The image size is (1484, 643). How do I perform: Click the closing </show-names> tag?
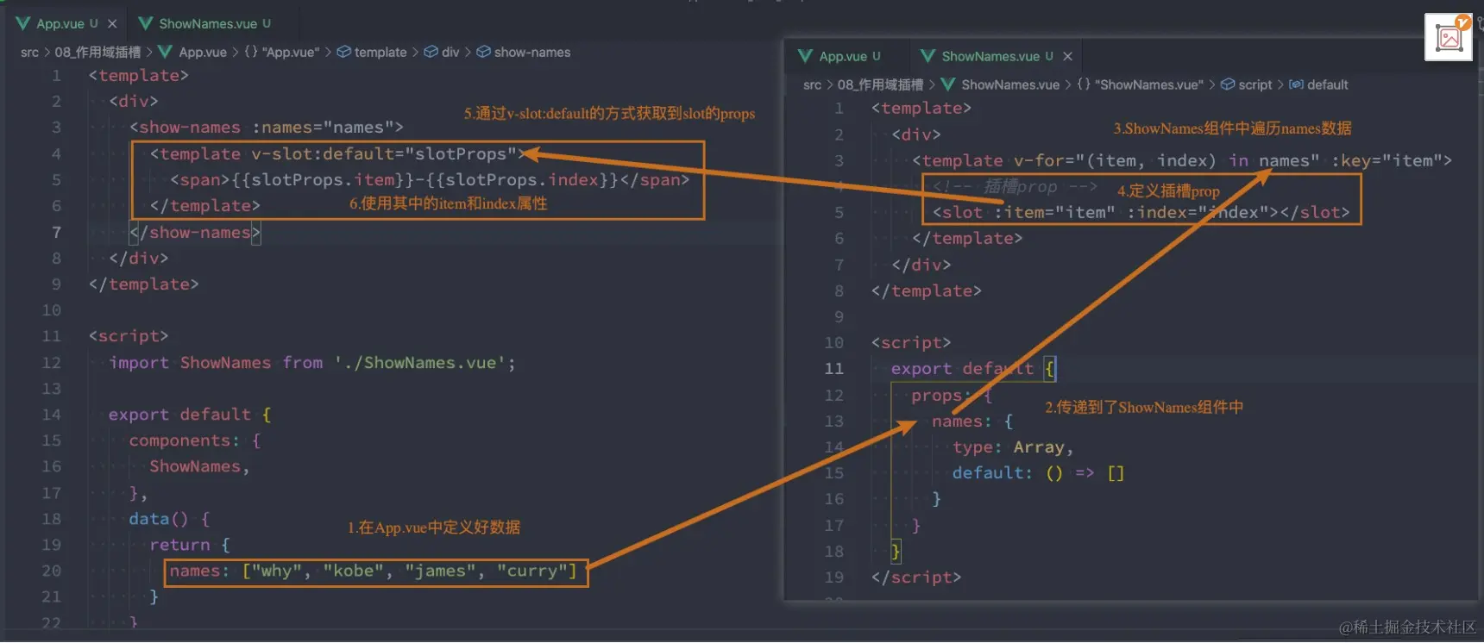click(195, 233)
